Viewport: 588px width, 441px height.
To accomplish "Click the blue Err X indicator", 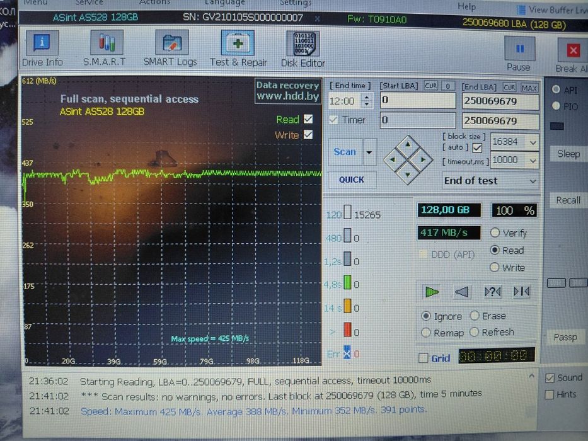I will (x=347, y=352).
